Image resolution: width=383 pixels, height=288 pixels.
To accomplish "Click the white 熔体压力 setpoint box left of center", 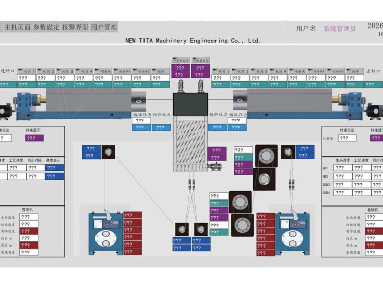I will (x=141, y=121).
